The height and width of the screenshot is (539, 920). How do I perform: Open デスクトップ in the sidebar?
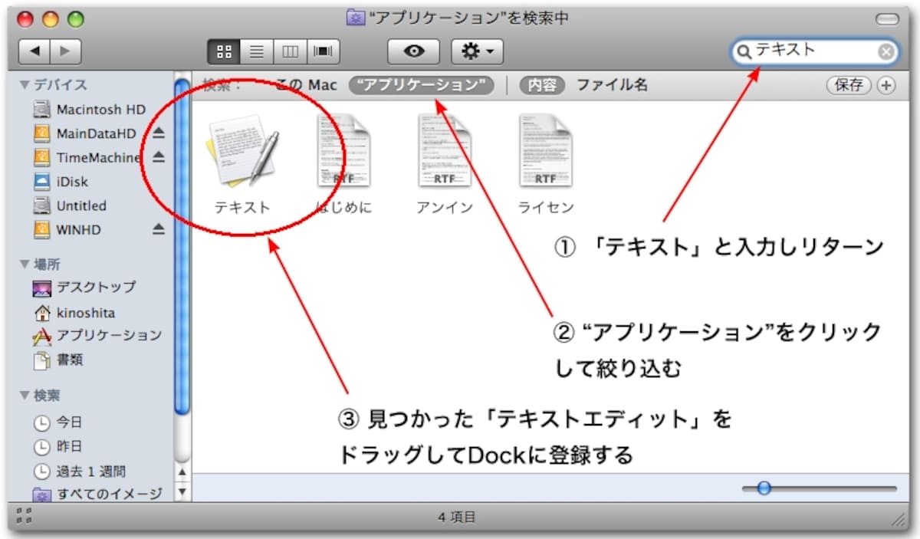pyautogui.click(x=84, y=288)
